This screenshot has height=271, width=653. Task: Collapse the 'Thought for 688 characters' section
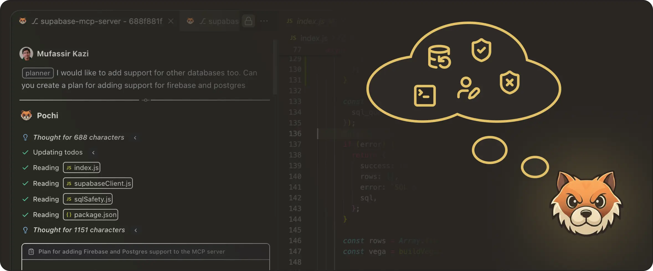point(135,137)
